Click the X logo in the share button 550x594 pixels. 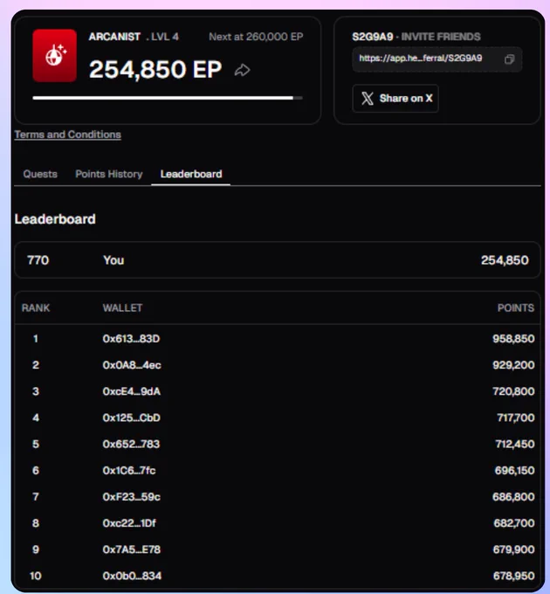point(367,99)
